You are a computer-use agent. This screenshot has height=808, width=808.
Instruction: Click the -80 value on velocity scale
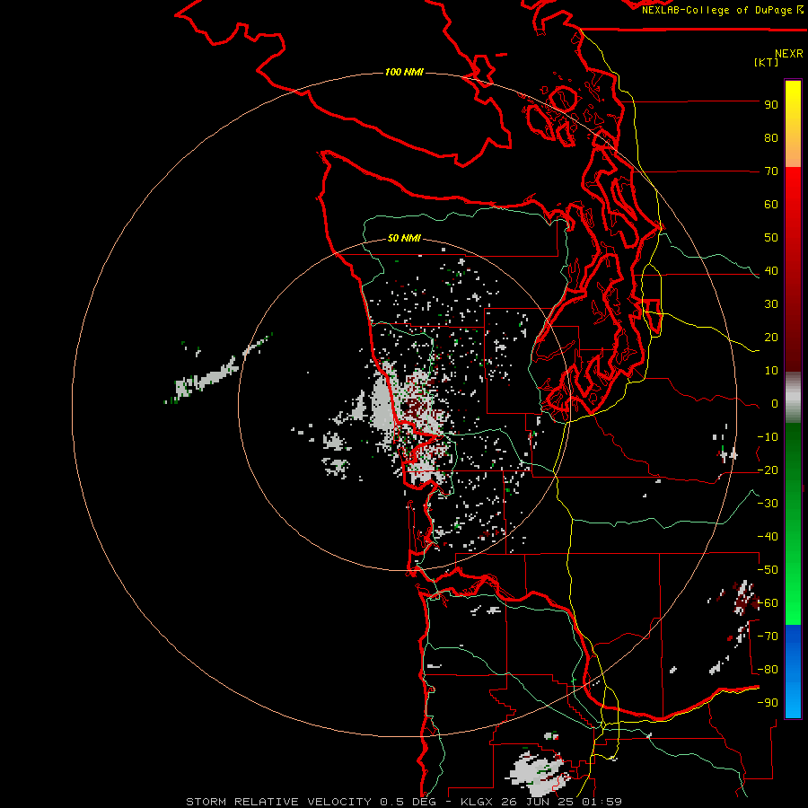pos(768,670)
